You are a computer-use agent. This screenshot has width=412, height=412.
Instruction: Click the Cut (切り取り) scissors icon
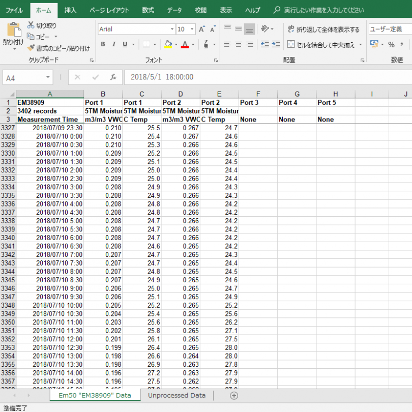point(31,25)
